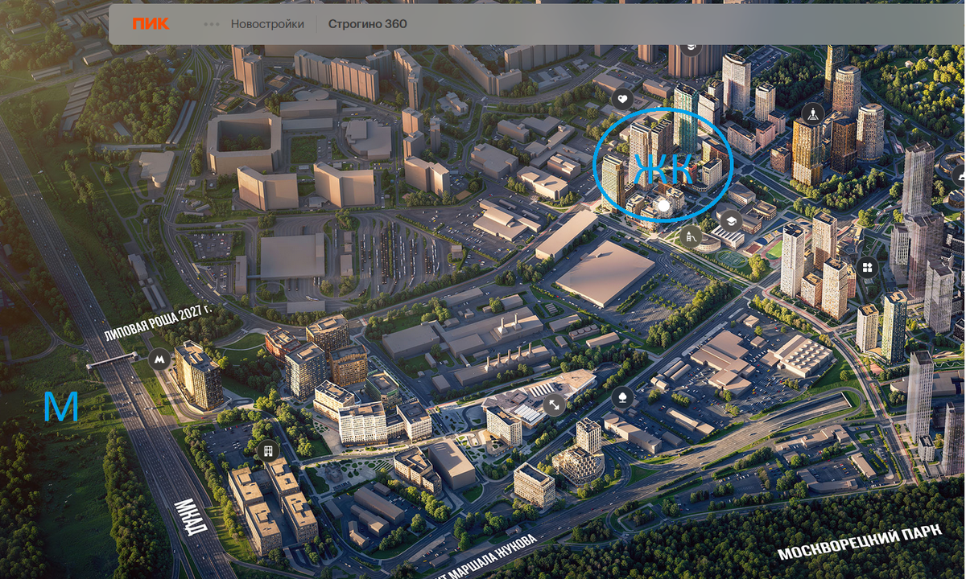This screenshot has height=579, width=966.
Task: Select the Строгино 360 breadcrumb item
Action: pos(367,24)
